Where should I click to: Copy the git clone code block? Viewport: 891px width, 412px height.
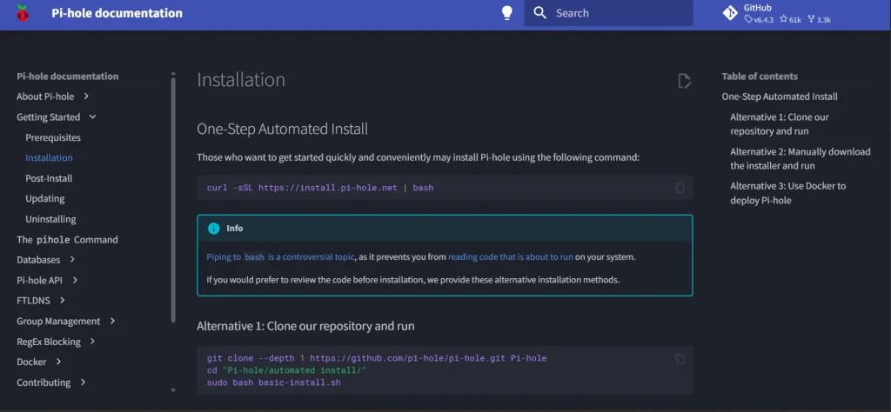coord(680,359)
